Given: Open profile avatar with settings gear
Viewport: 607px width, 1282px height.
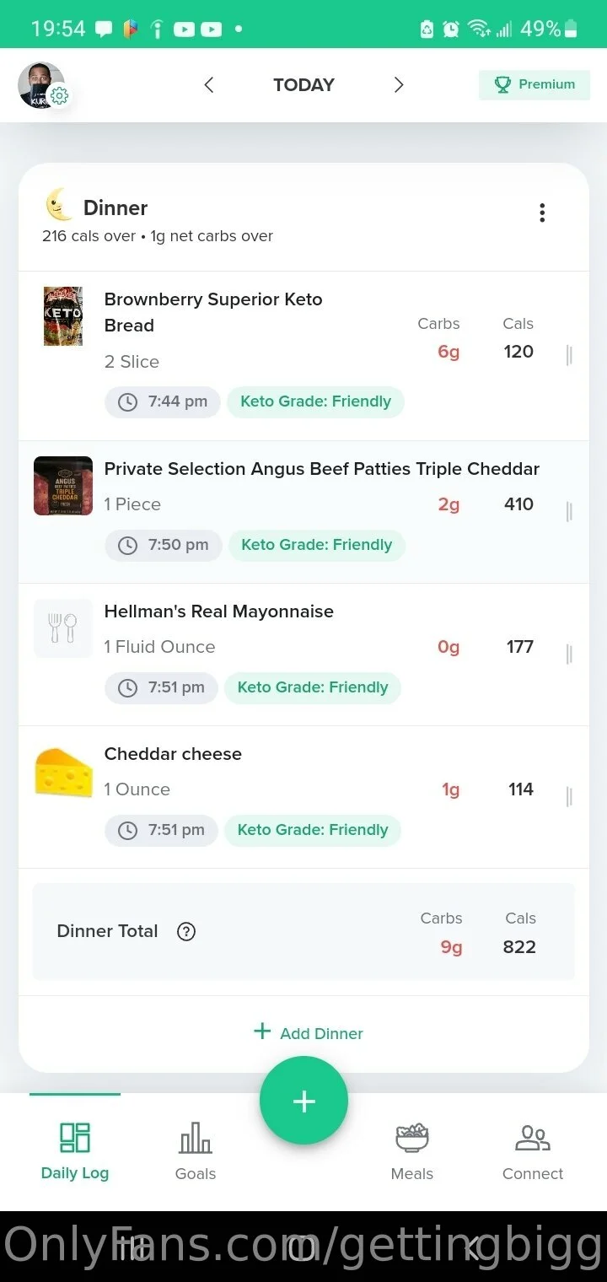Looking at the screenshot, I should click(42, 85).
